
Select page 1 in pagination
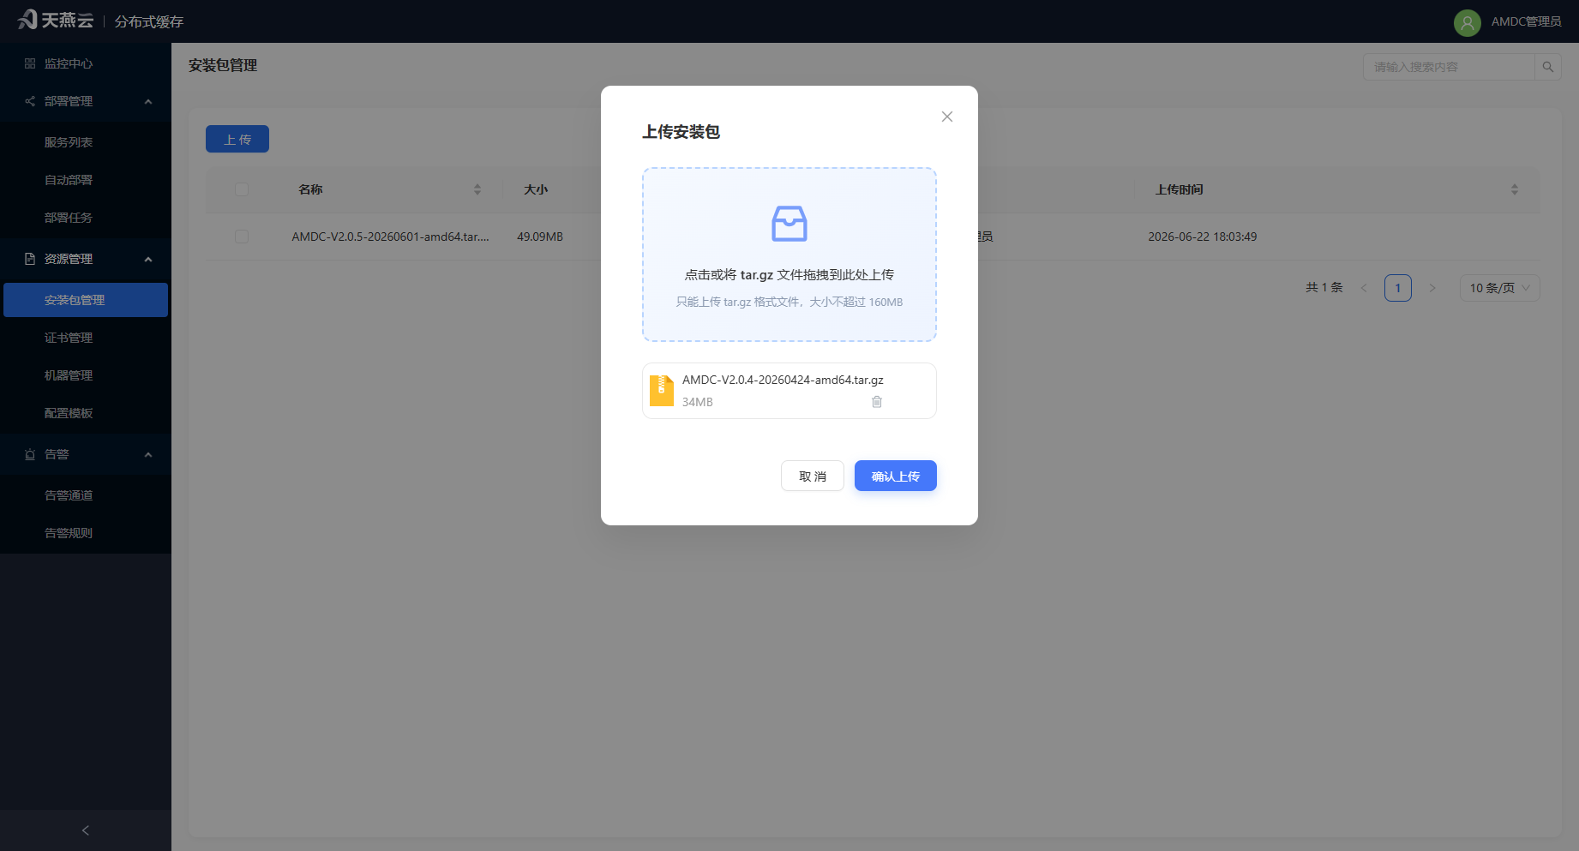click(1398, 288)
